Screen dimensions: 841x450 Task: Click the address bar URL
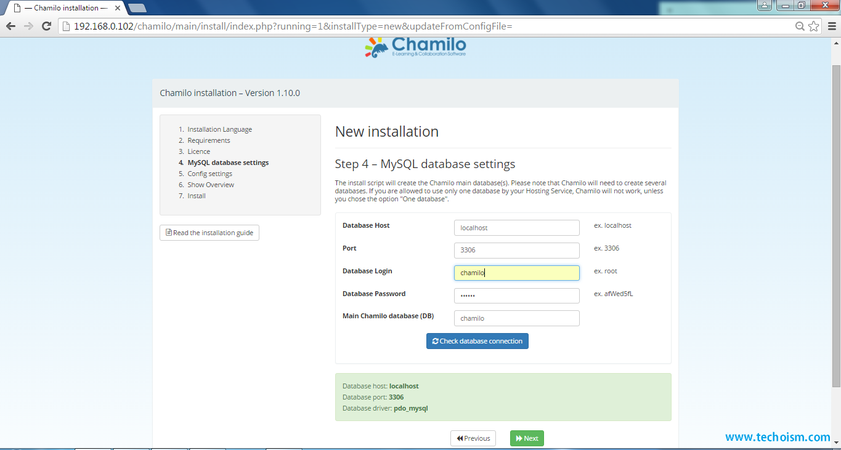click(x=293, y=26)
